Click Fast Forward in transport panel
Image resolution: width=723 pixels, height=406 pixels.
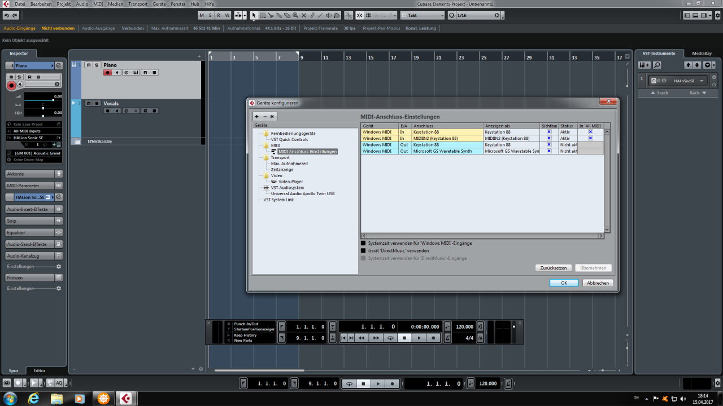click(376, 338)
